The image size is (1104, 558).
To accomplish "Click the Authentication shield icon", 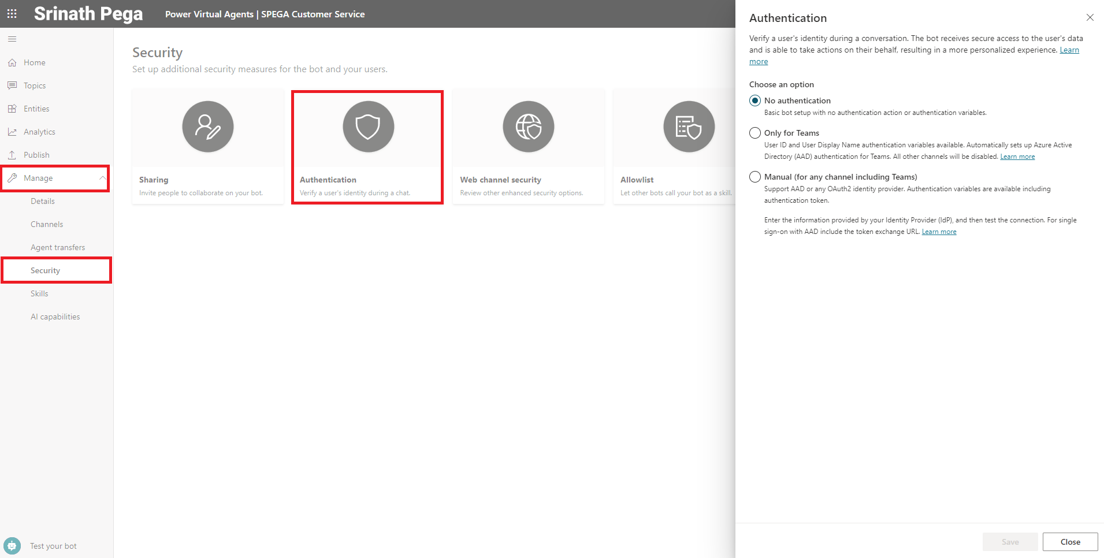I will pos(368,127).
